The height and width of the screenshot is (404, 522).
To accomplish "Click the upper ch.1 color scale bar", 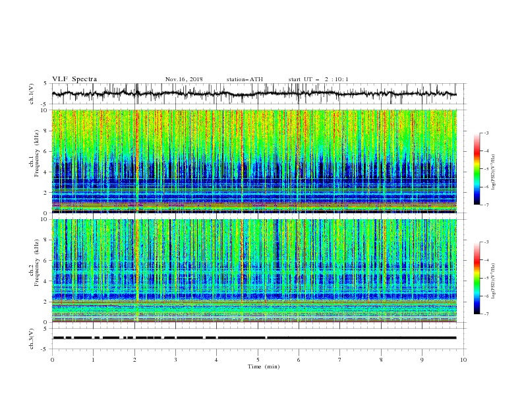I will tap(477, 169).
